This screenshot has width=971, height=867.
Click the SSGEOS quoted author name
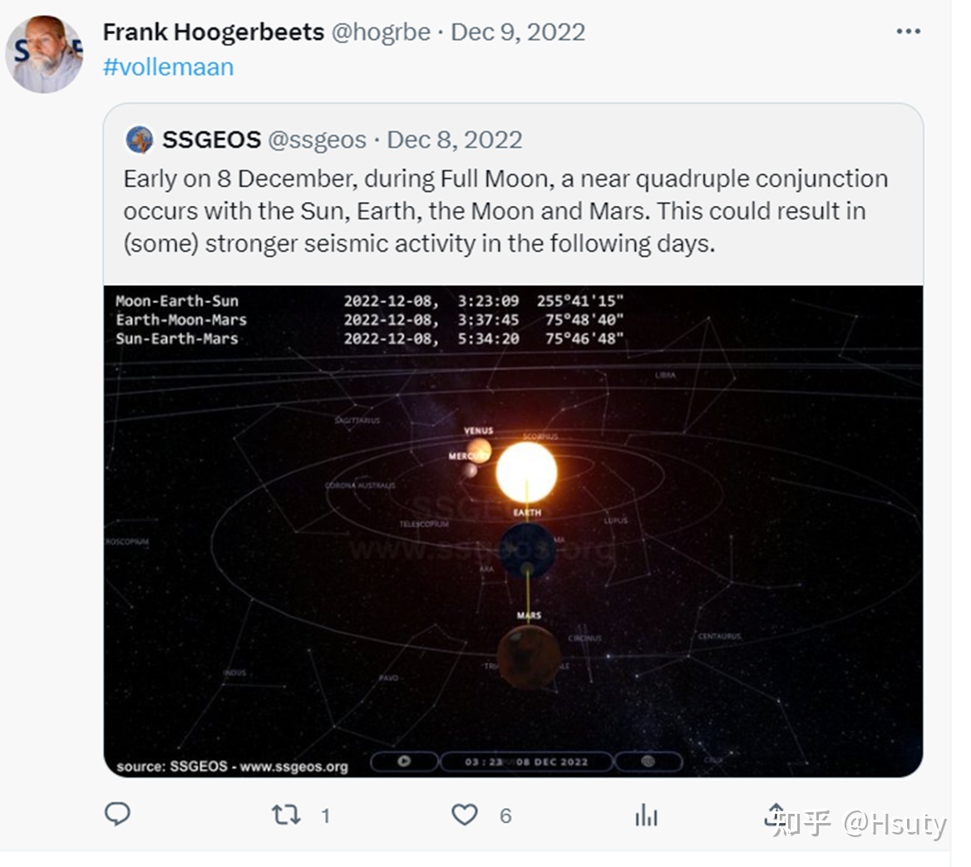pos(211,140)
